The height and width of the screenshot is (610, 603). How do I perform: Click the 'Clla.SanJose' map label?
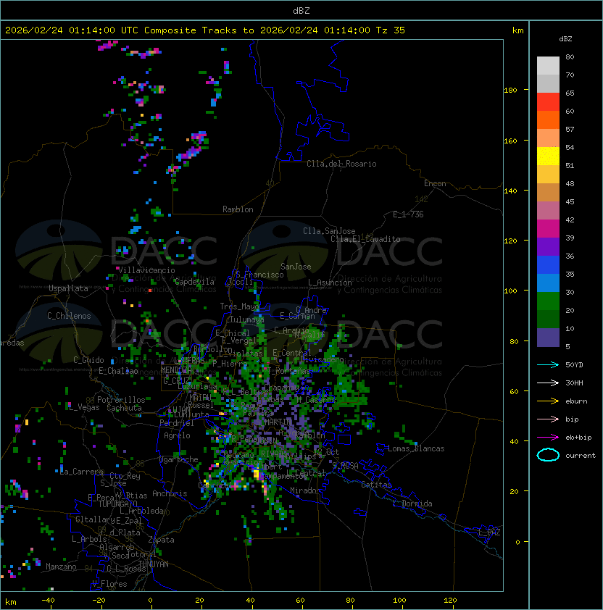[x=329, y=231]
